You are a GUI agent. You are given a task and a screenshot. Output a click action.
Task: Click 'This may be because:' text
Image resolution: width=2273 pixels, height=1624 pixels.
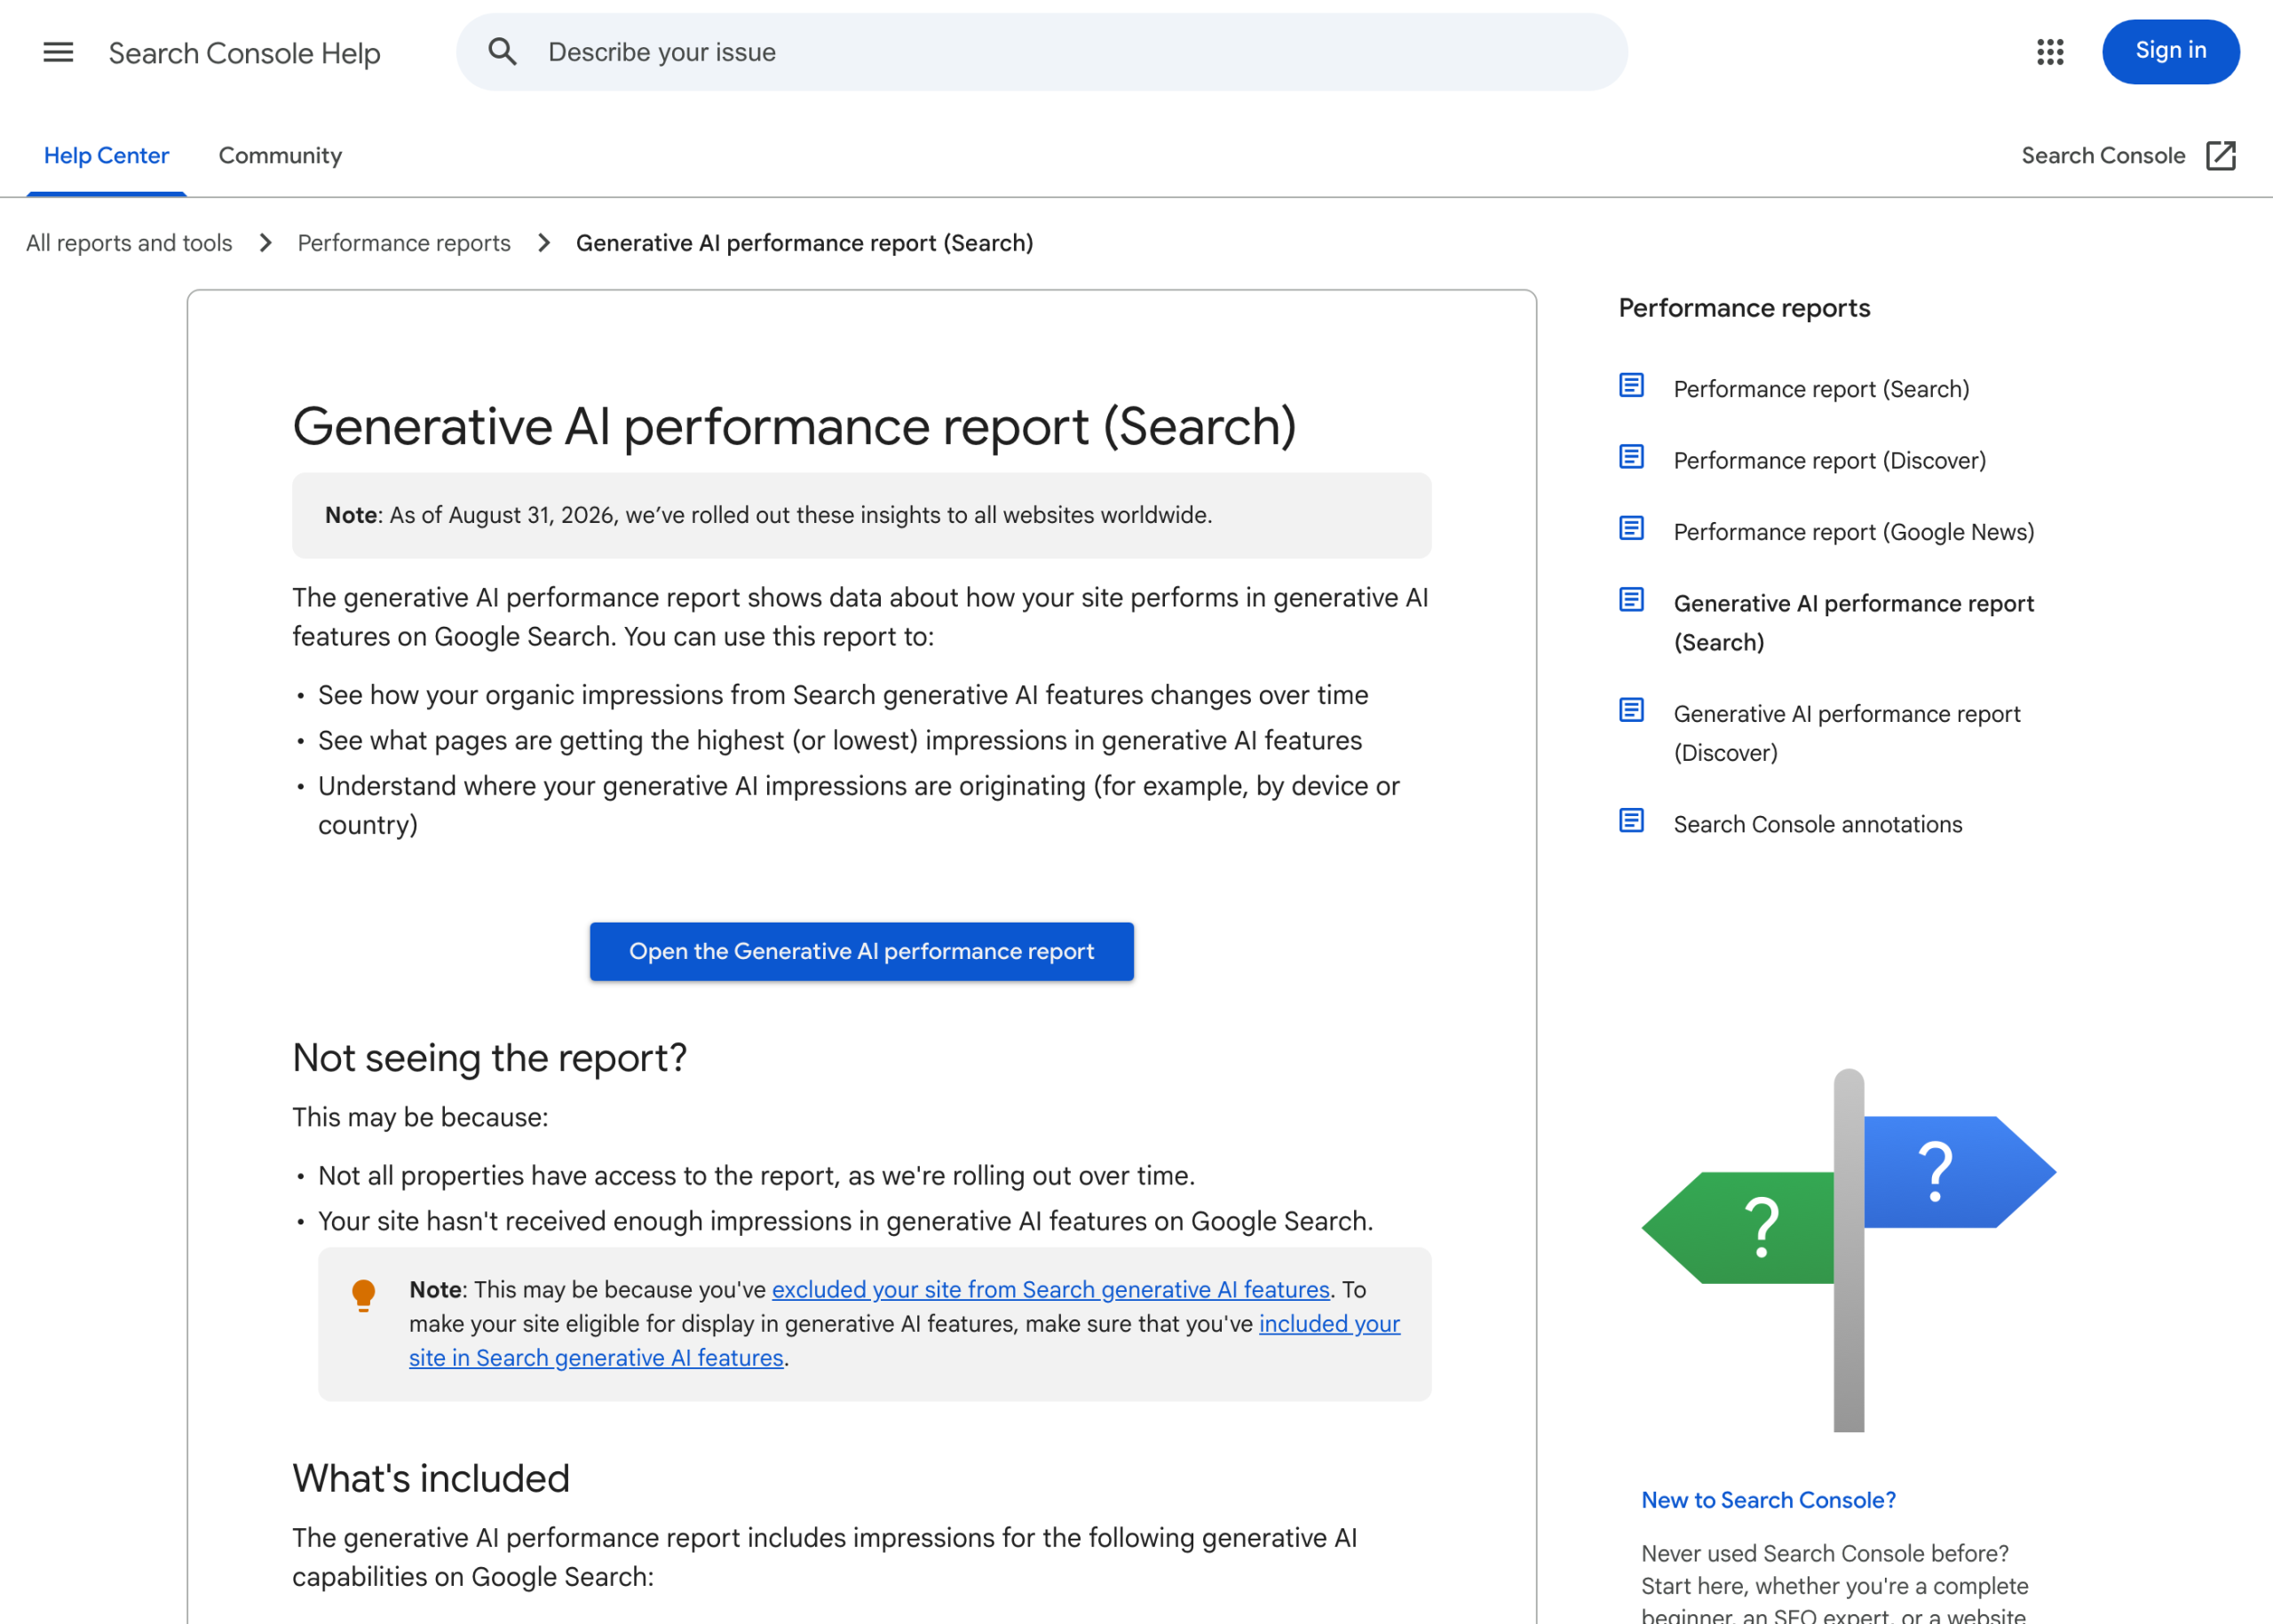(x=420, y=1117)
